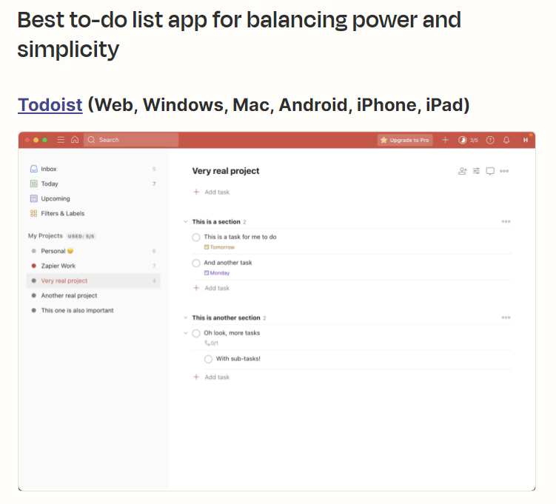Open ellipsis menu for 'This is another section'
556x504 pixels.
(506, 317)
